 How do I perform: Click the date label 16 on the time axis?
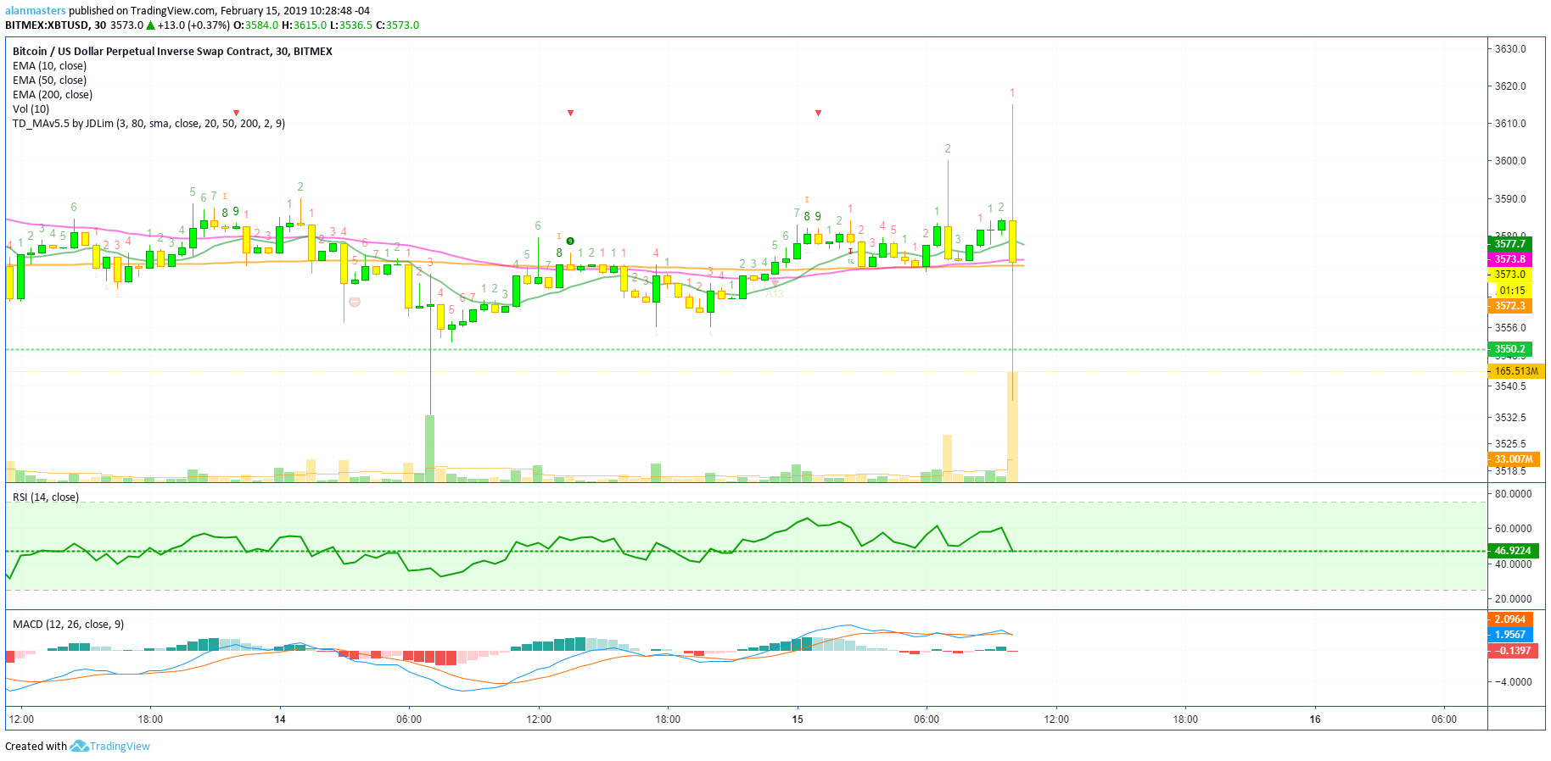[x=1315, y=719]
